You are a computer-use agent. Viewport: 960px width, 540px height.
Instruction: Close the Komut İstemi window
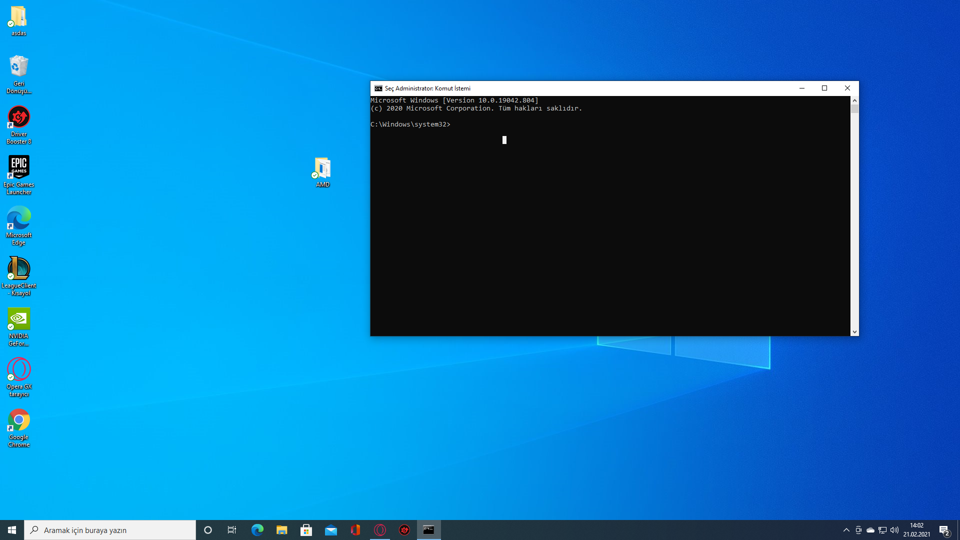click(847, 88)
